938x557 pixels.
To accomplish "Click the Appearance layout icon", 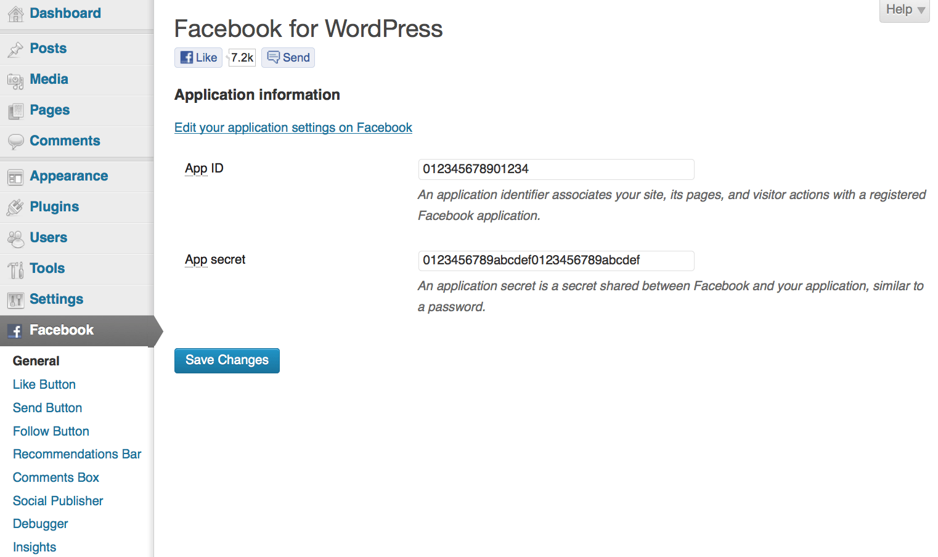I will click(15, 177).
